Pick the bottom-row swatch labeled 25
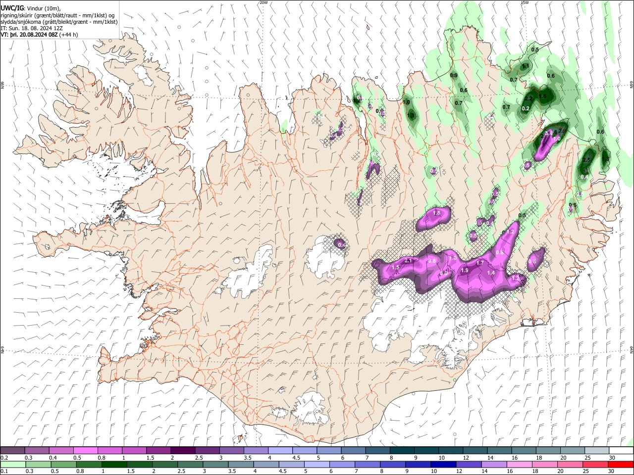Image resolution: width=634 pixels, height=475 pixels. click(596, 465)
